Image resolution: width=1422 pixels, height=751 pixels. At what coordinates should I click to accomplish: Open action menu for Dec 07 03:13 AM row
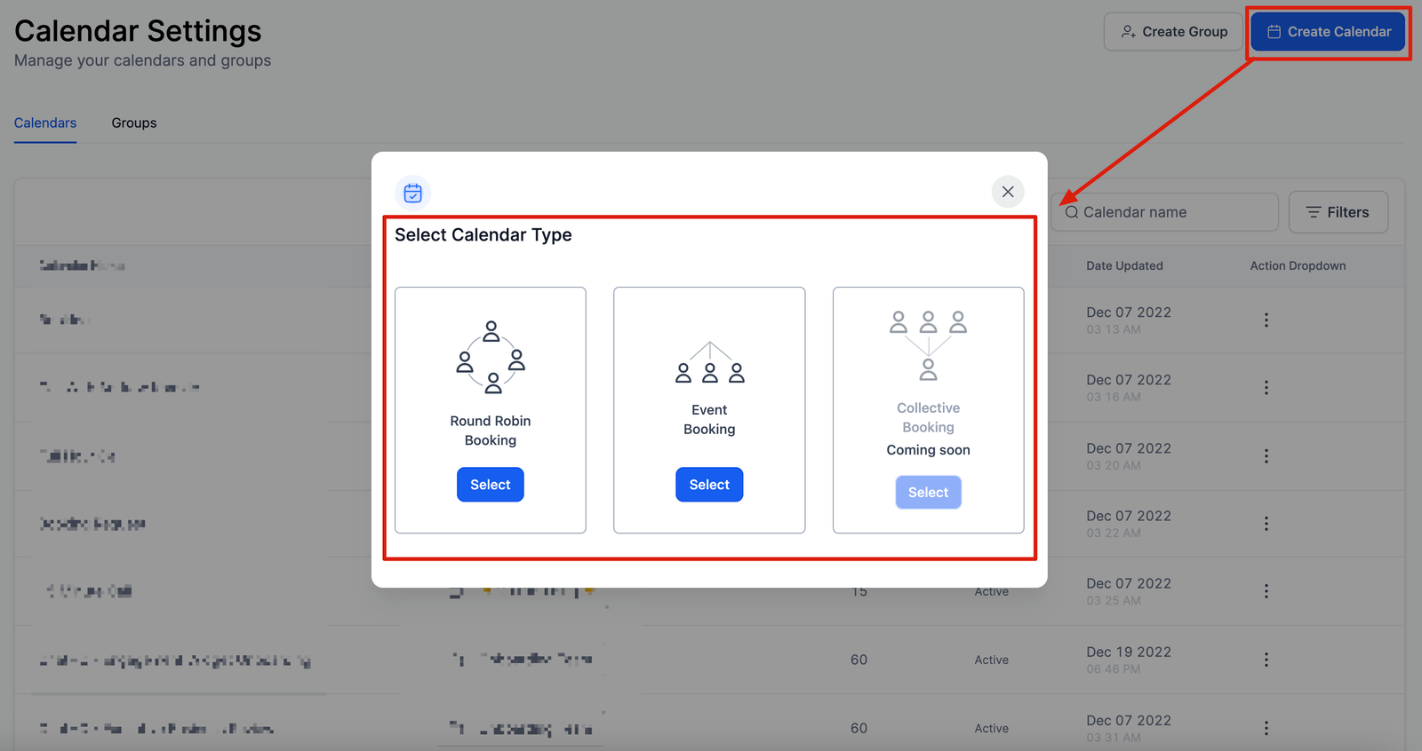[1266, 320]
